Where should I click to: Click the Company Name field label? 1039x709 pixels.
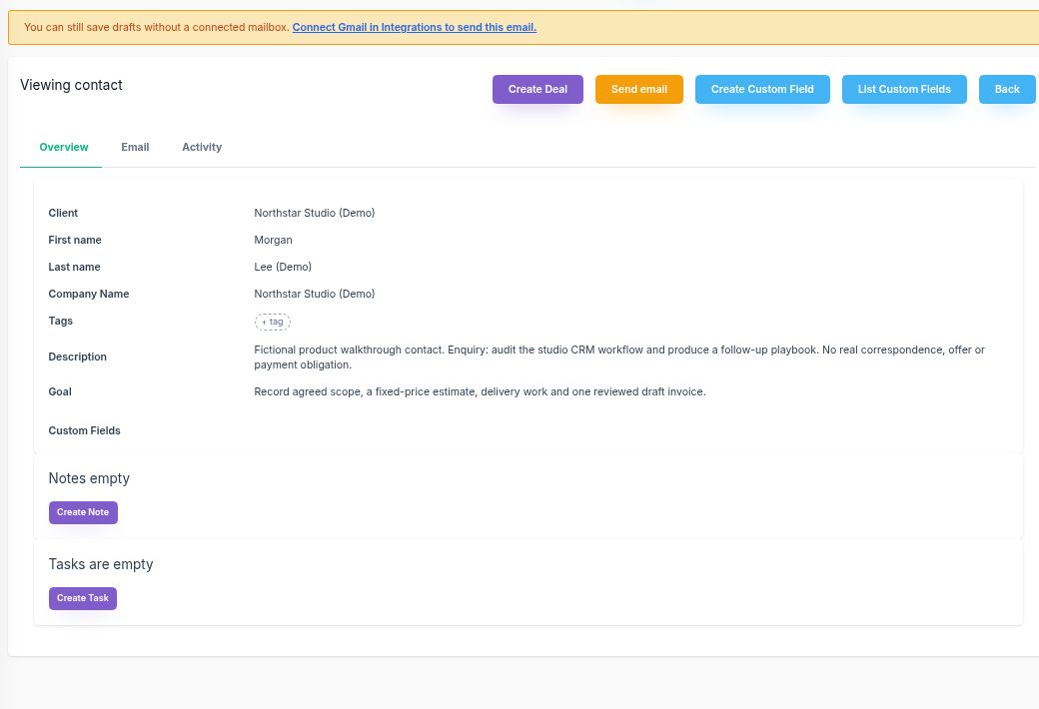coord(89,294)
